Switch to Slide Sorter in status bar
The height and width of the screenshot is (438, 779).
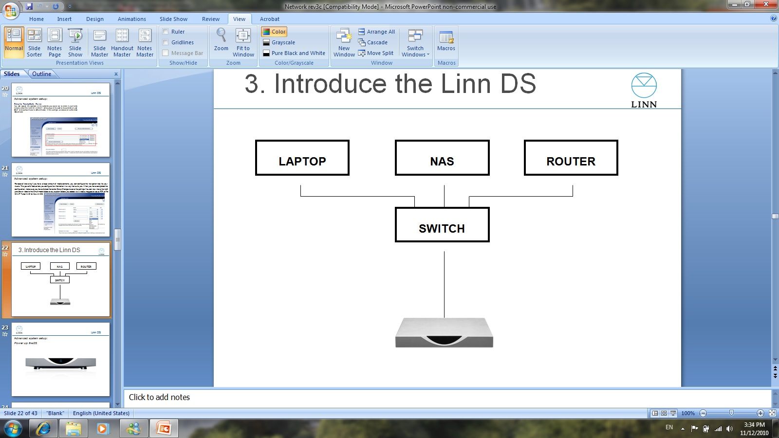(x=664, y=413)
